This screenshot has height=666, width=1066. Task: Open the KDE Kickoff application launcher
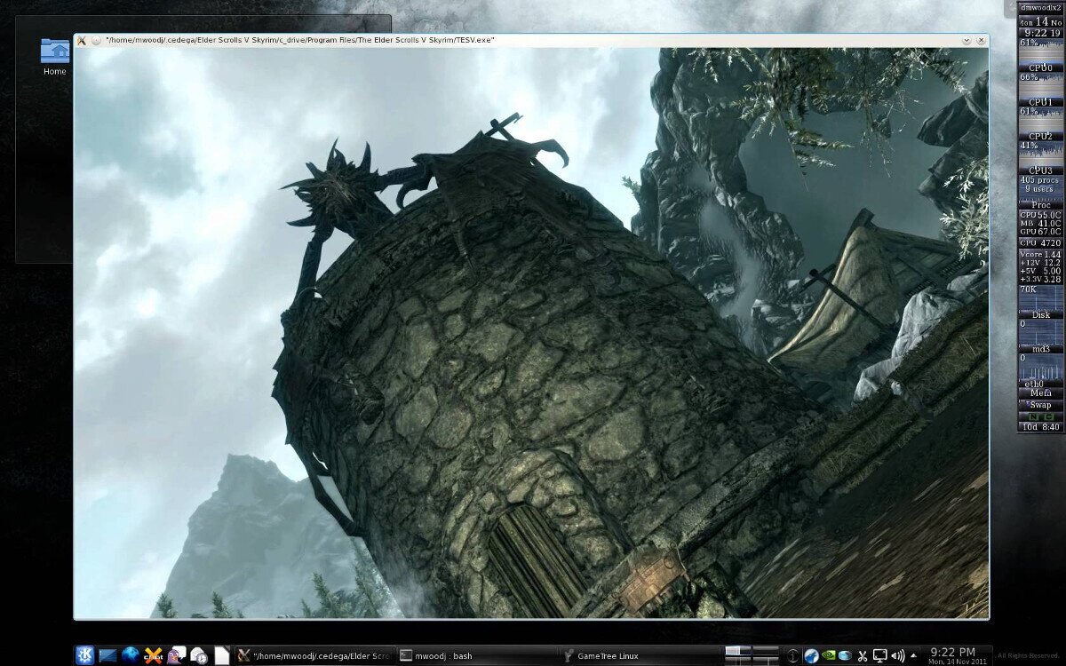coord(84,655)
